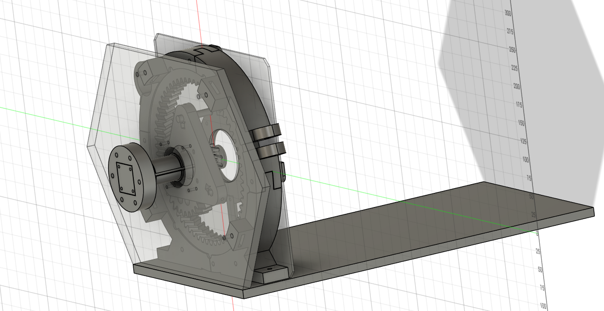Select the lower clamp band on the ring

pos(269,149)
